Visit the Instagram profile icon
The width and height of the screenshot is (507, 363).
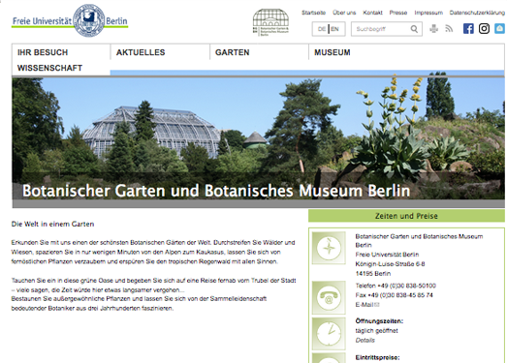pos(484,29)
